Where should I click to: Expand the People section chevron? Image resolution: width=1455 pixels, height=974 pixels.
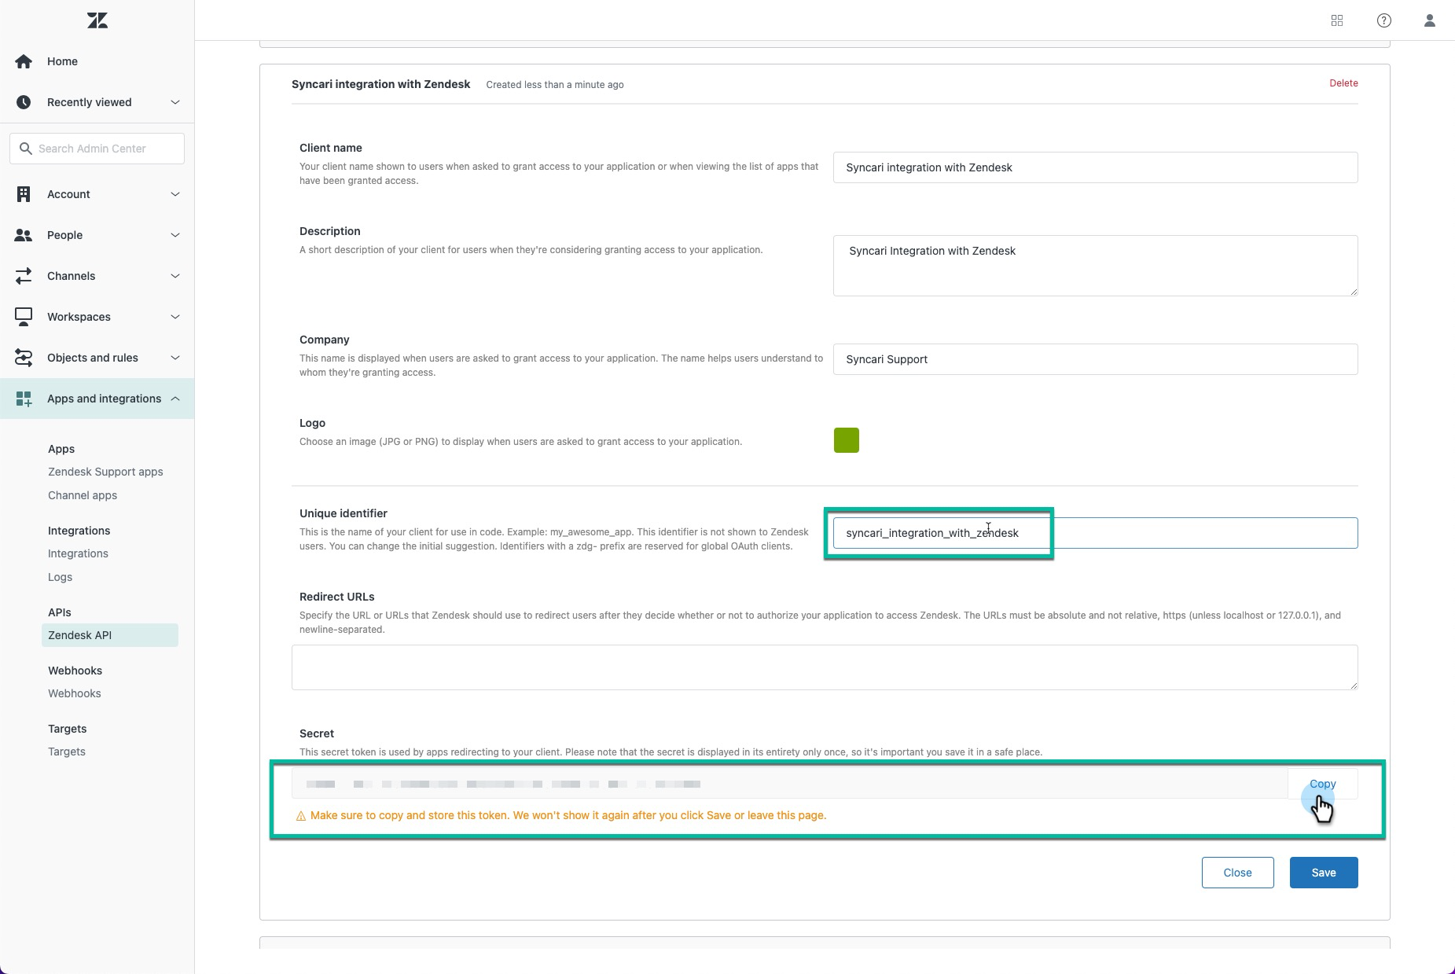coord(175,235)
